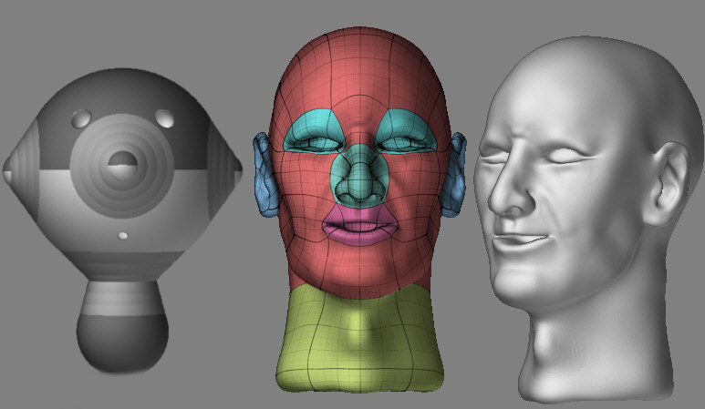Click the small dot below the sphere's center
This screenshot has width=705, height=409.
coord(123,236)
